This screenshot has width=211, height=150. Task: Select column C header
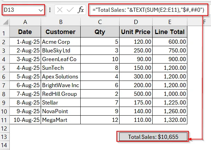tap(100, 22)
